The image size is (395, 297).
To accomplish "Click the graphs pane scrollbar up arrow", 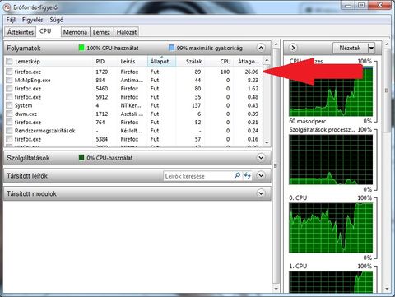I will [387, 44].
